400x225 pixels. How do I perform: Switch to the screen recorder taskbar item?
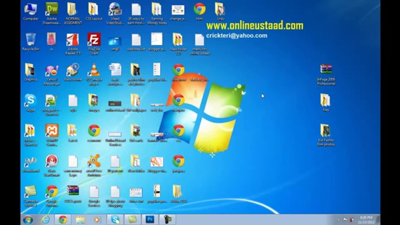click(167, 220)
